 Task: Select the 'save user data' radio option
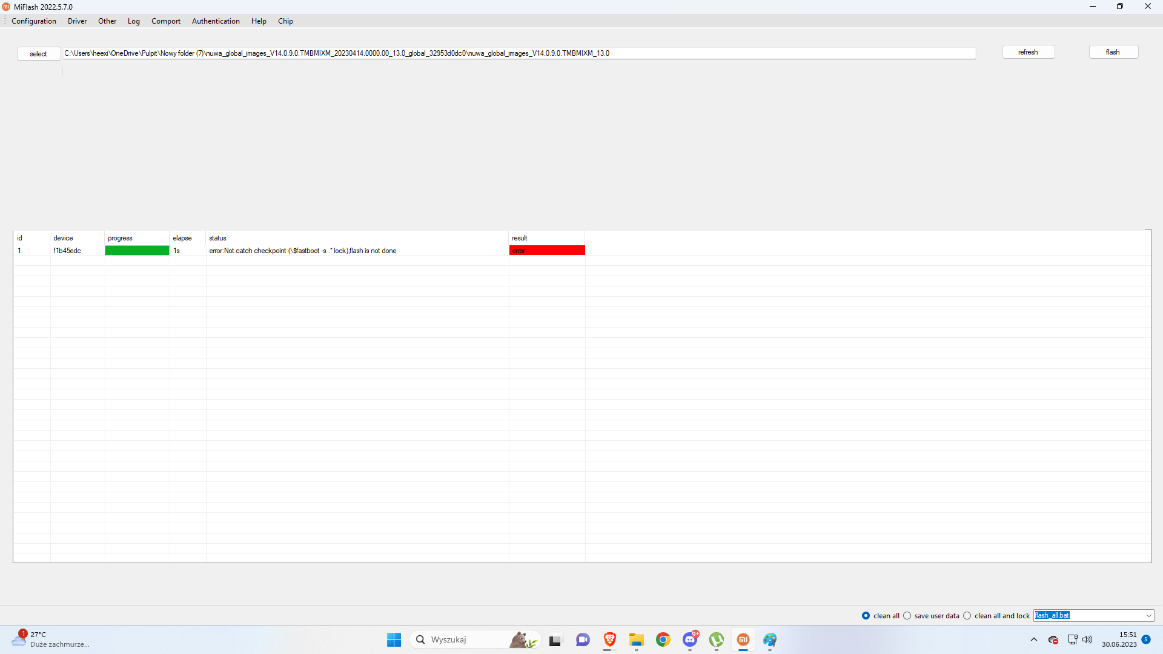(x=907, y=616)
